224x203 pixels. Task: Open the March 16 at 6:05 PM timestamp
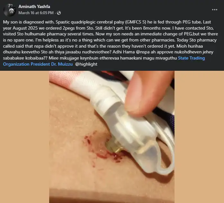pyautogui.click(x=36, y=13)
